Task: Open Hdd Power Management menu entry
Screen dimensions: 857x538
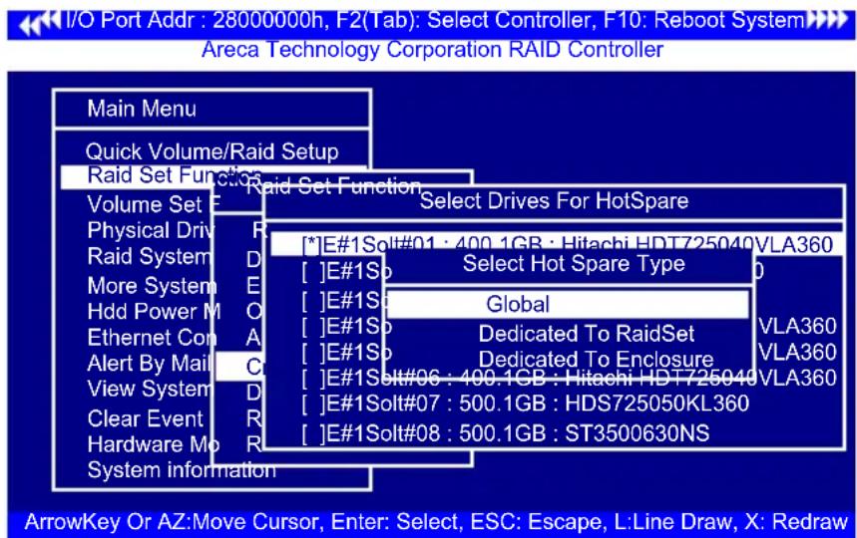Action: point(154,312)
